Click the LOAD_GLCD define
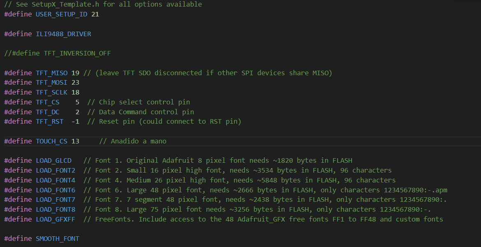 coord(53,161)
